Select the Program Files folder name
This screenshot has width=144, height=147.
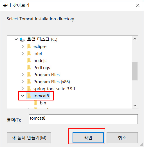click(x=46, y=75)
